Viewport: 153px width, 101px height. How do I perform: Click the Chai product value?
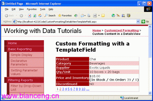(93, 59)
